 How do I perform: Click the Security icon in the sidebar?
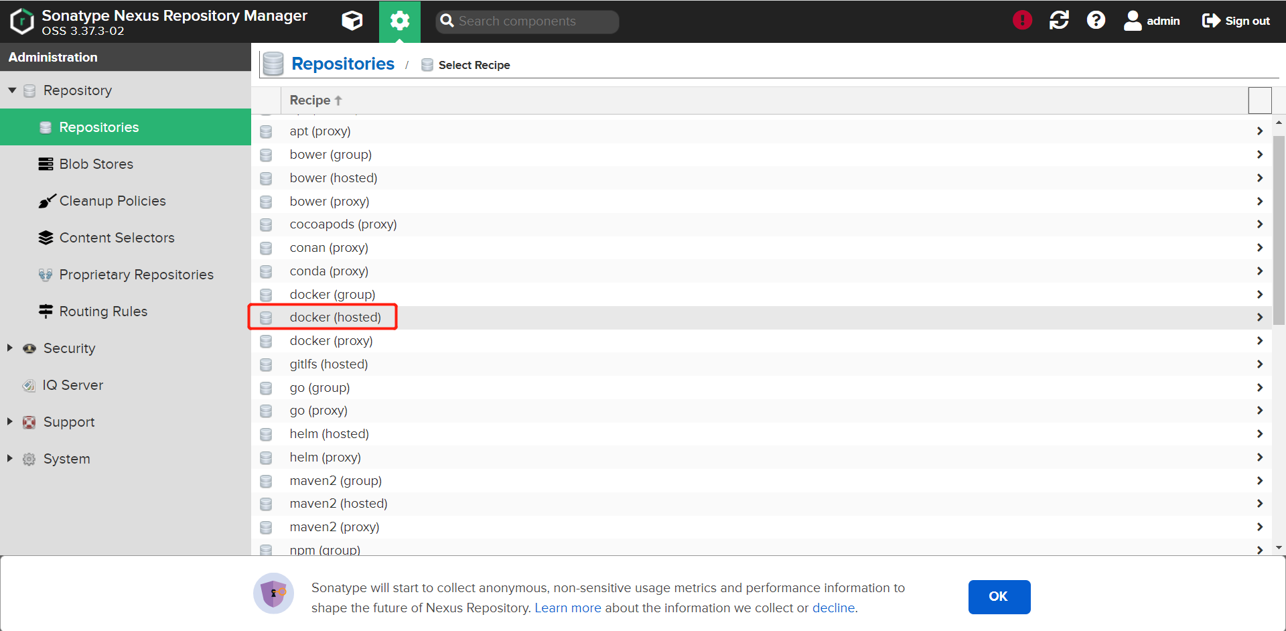pyautogui.click(x=29, y=348)
